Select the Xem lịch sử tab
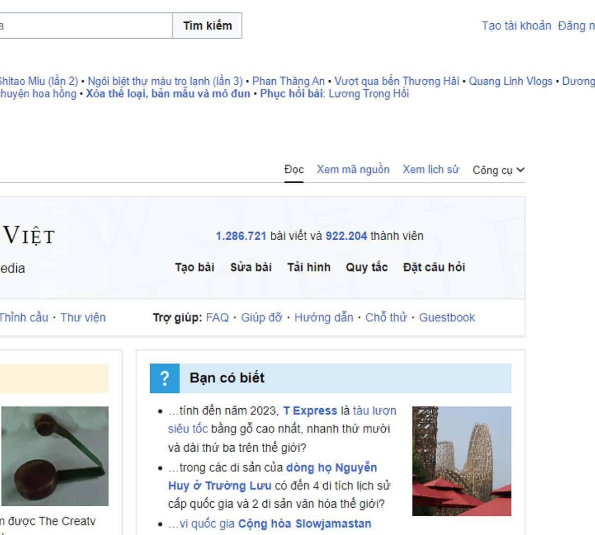 coord(430,170)
